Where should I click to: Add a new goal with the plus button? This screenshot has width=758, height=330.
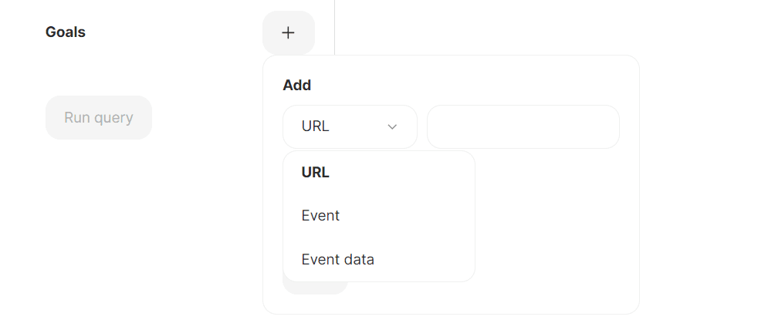(x=288, y=33)
